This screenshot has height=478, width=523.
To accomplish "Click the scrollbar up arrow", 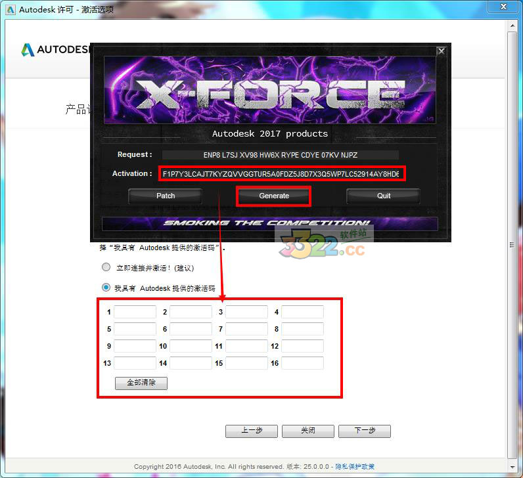I will coord(512,26).
